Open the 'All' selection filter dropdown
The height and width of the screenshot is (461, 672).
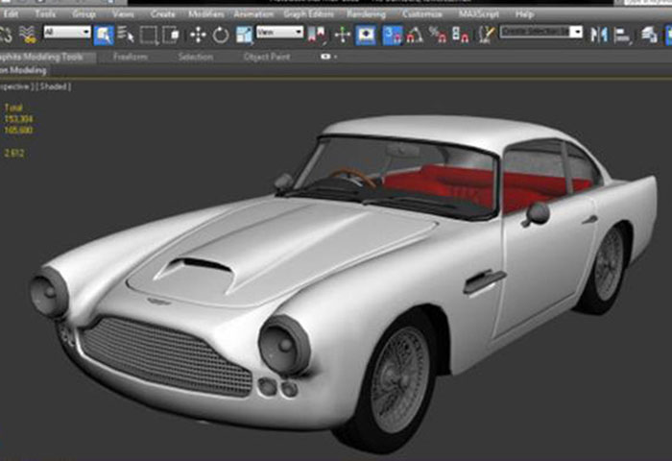(67, 32)
